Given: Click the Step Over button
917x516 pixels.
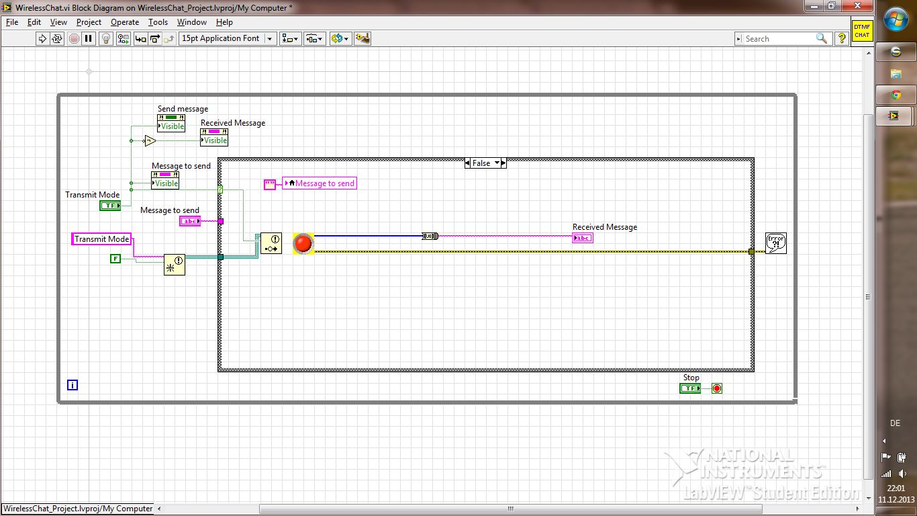Looking at the screenshot, I should point(155,39).
